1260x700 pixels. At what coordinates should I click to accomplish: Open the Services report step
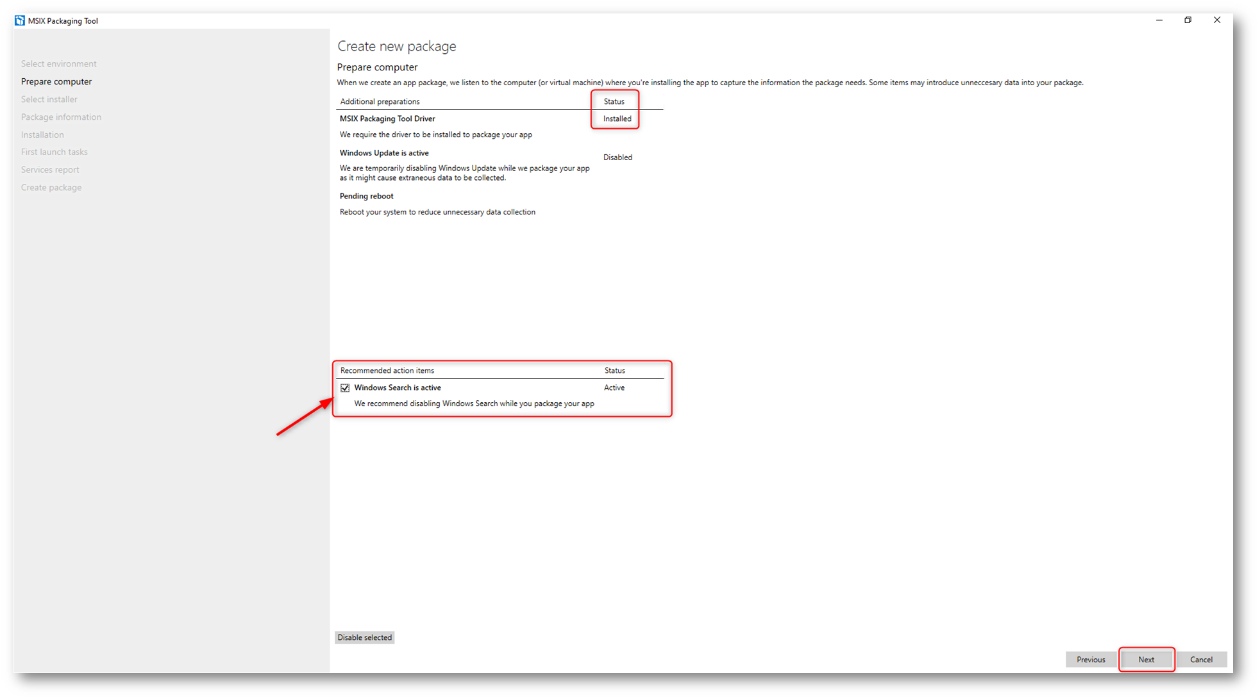pyautogui.click(x=50, y=170)
